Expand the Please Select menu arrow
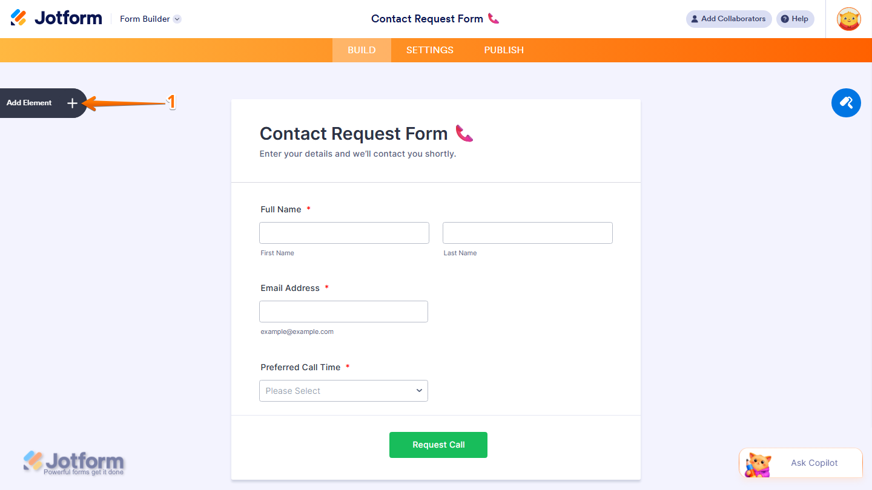Screen dimensions: 872x490 pyautogui.click(x=419, y=391)
